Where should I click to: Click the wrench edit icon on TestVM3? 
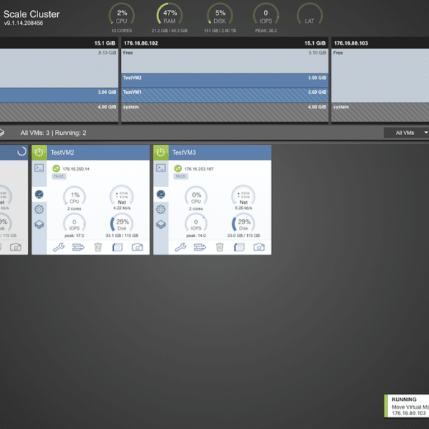(180, 247)
